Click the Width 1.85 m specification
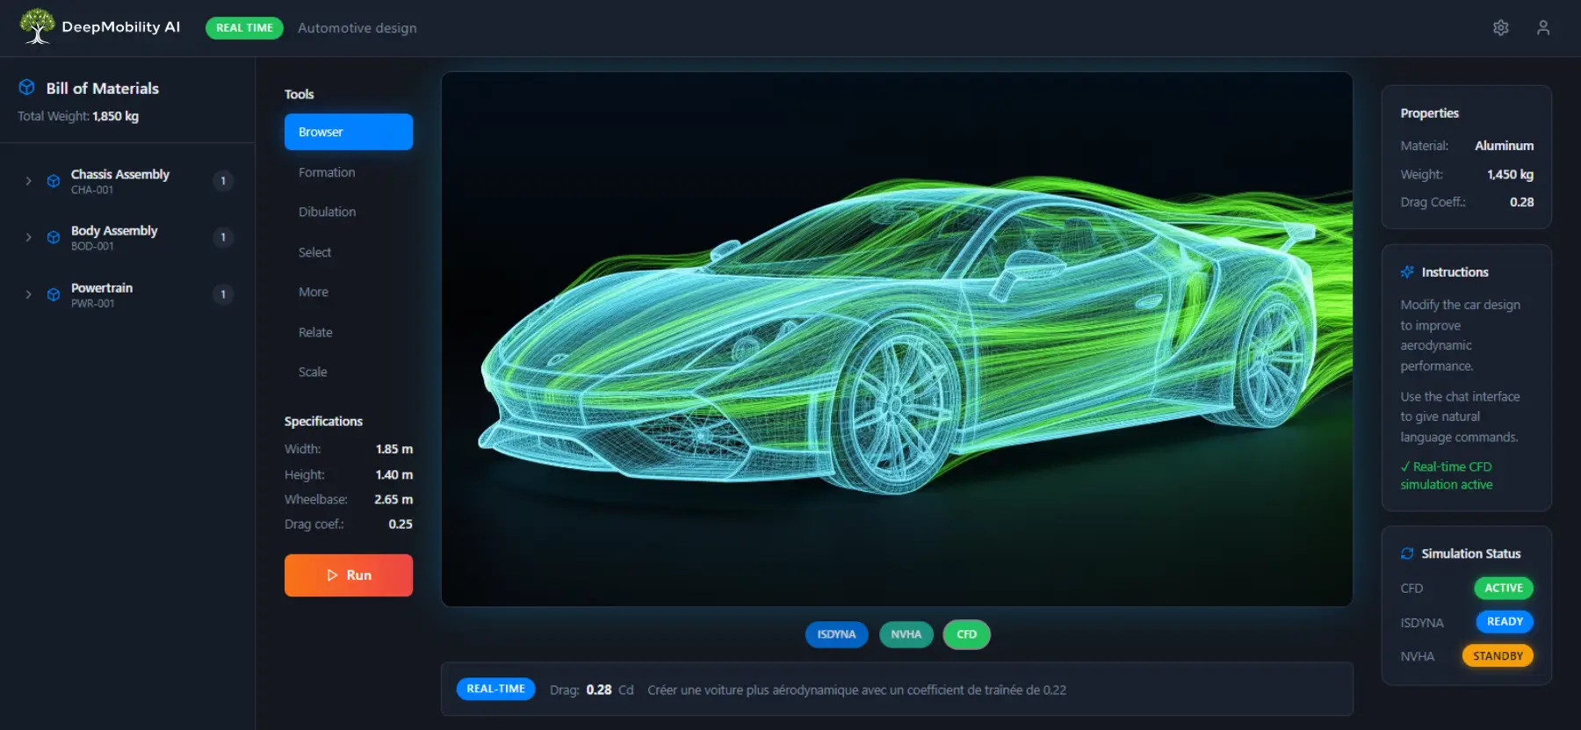Viewport: 1581px width, 730px height. (x=349, y=449)
